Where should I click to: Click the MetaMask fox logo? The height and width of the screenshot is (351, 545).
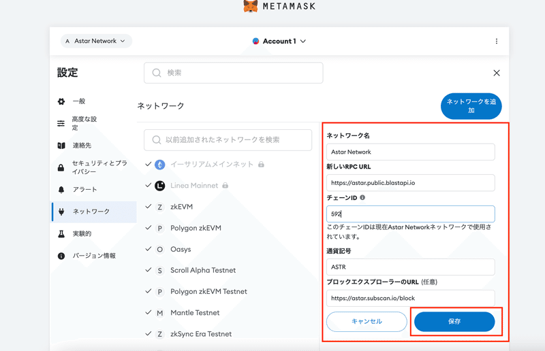[251, 6]
